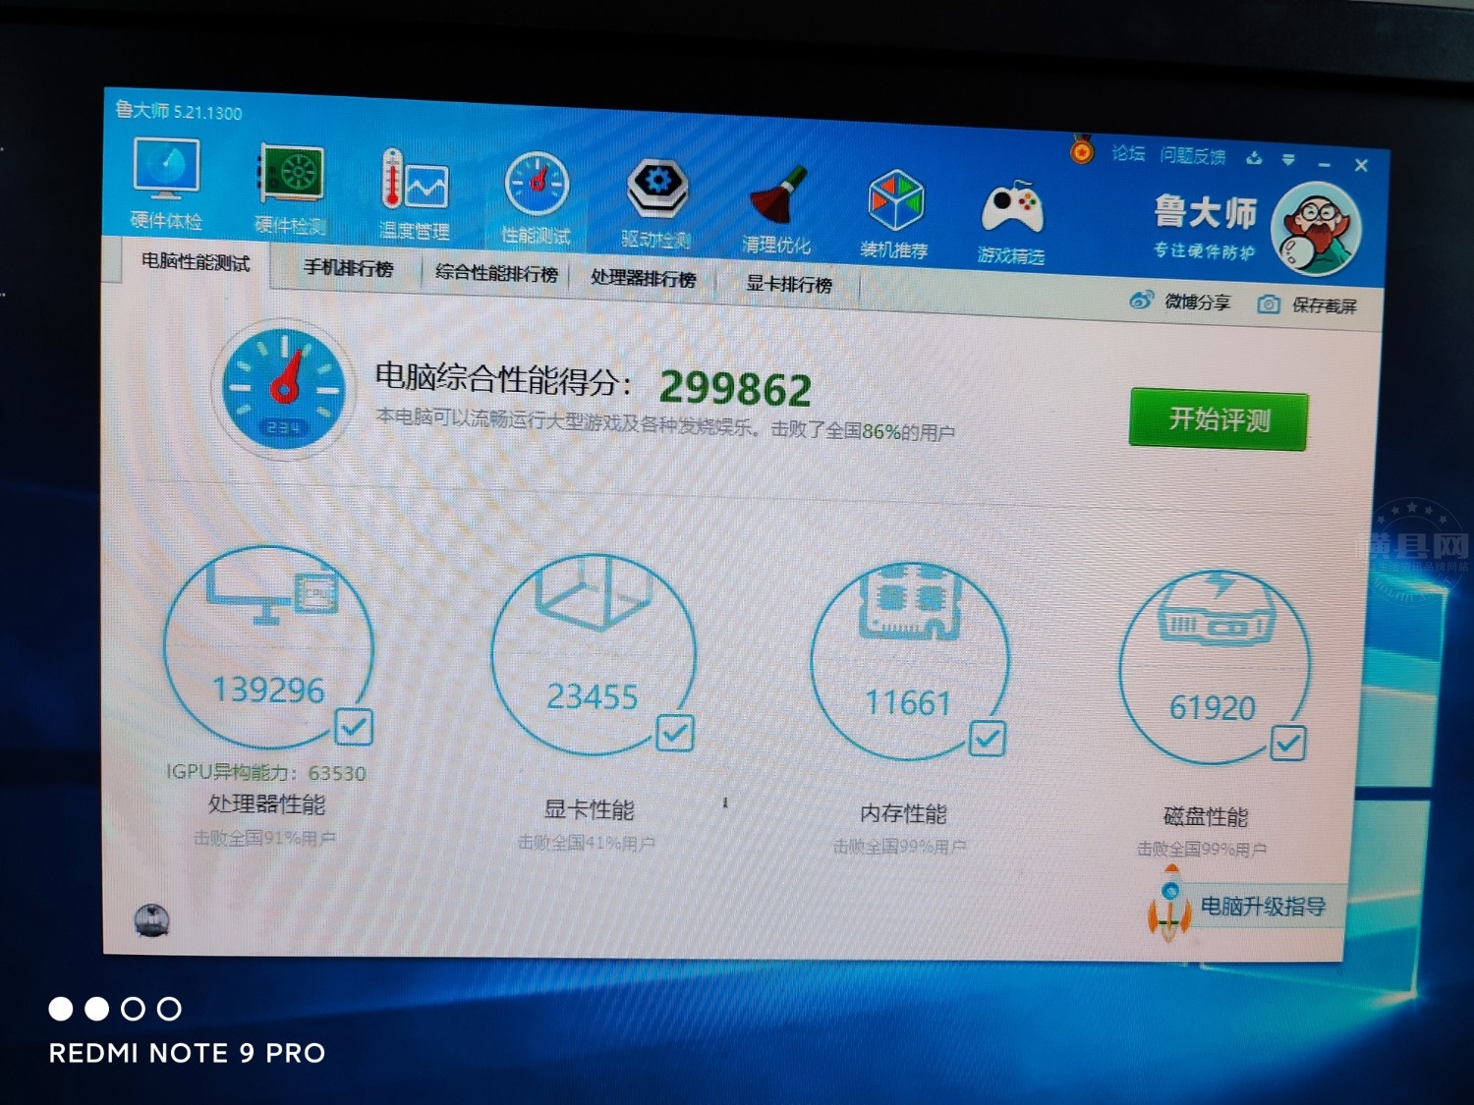Open the 电脑升级指导 upgrade guide link
This screenshot has width=1474, height=1105.
(1264, 906)
